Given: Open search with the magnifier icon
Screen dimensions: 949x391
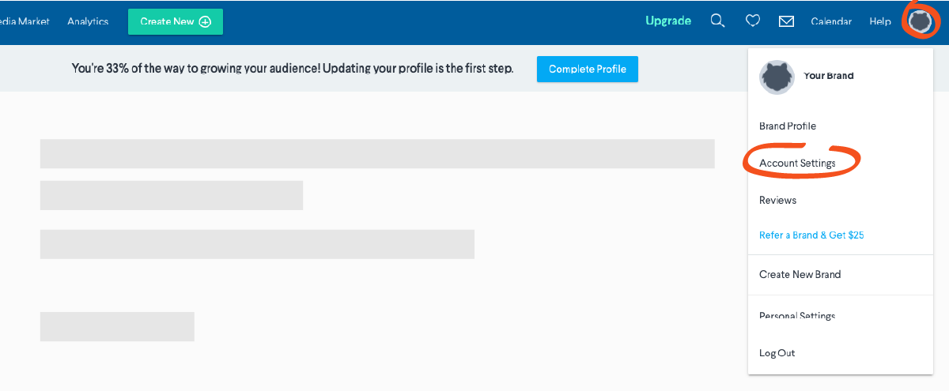Looking at the screenshot, I should point(717,21).
